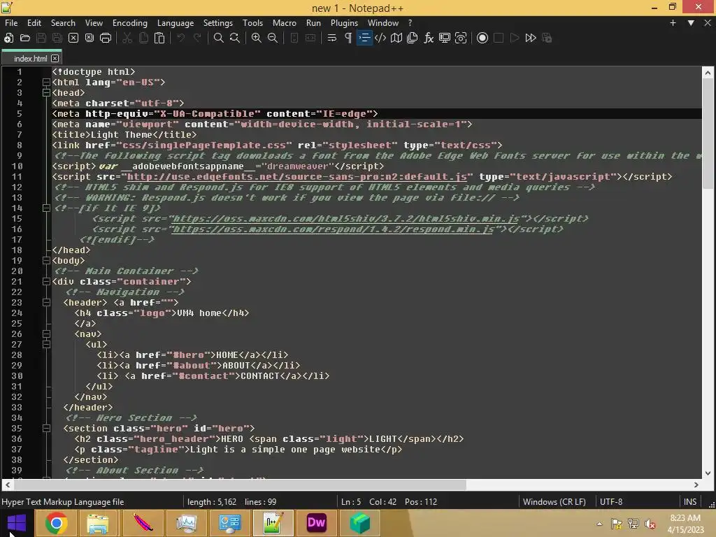Open the Search menu

[63, 23]
